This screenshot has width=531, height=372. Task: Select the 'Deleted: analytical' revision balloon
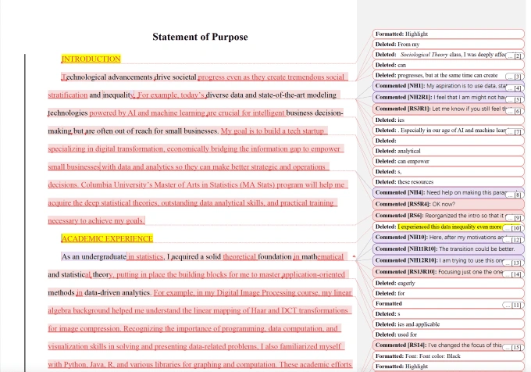[448, 151]
